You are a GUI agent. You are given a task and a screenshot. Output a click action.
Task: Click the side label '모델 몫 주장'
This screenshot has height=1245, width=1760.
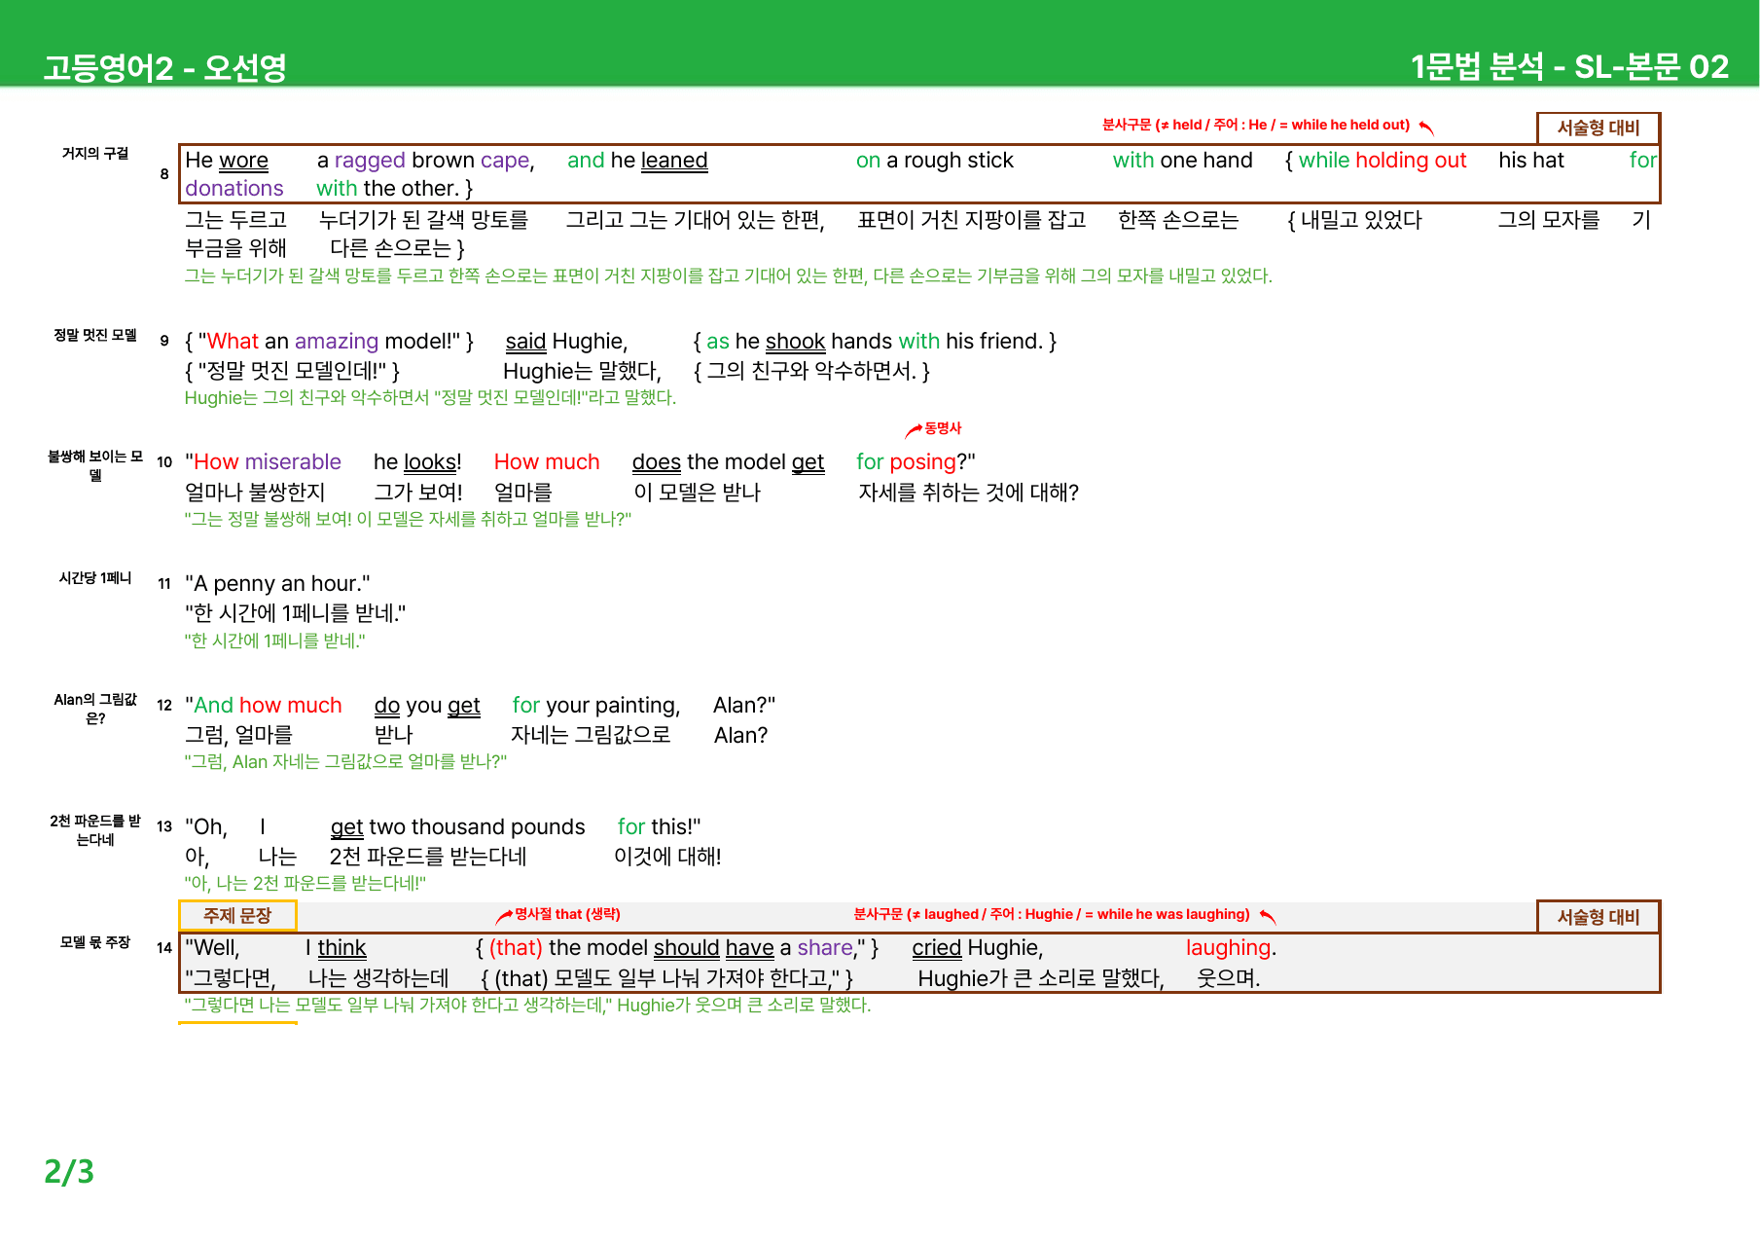95,941
